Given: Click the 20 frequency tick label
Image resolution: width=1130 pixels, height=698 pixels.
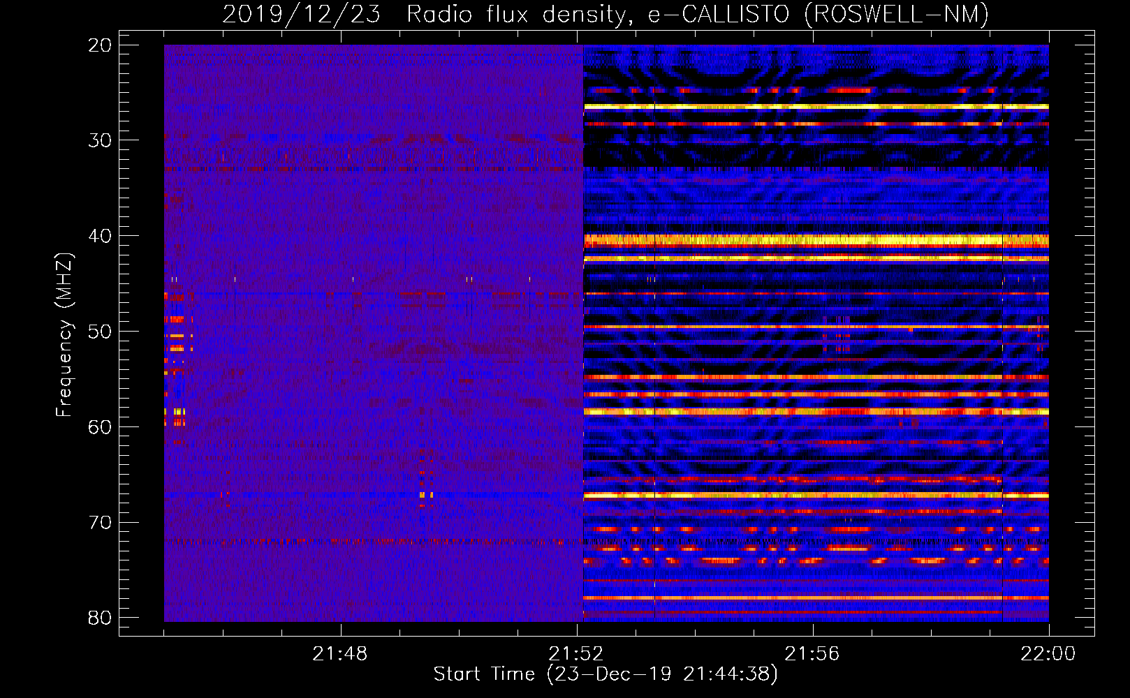Looking at the screenshot, I should pos(101,45).
